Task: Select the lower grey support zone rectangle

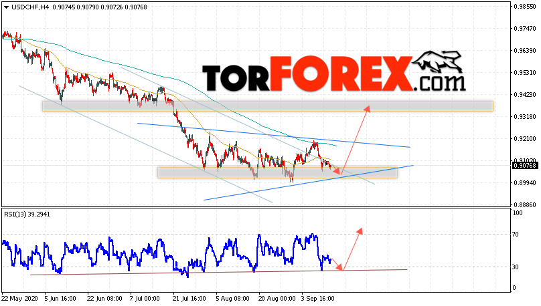Action: click(x=277, y=173)
